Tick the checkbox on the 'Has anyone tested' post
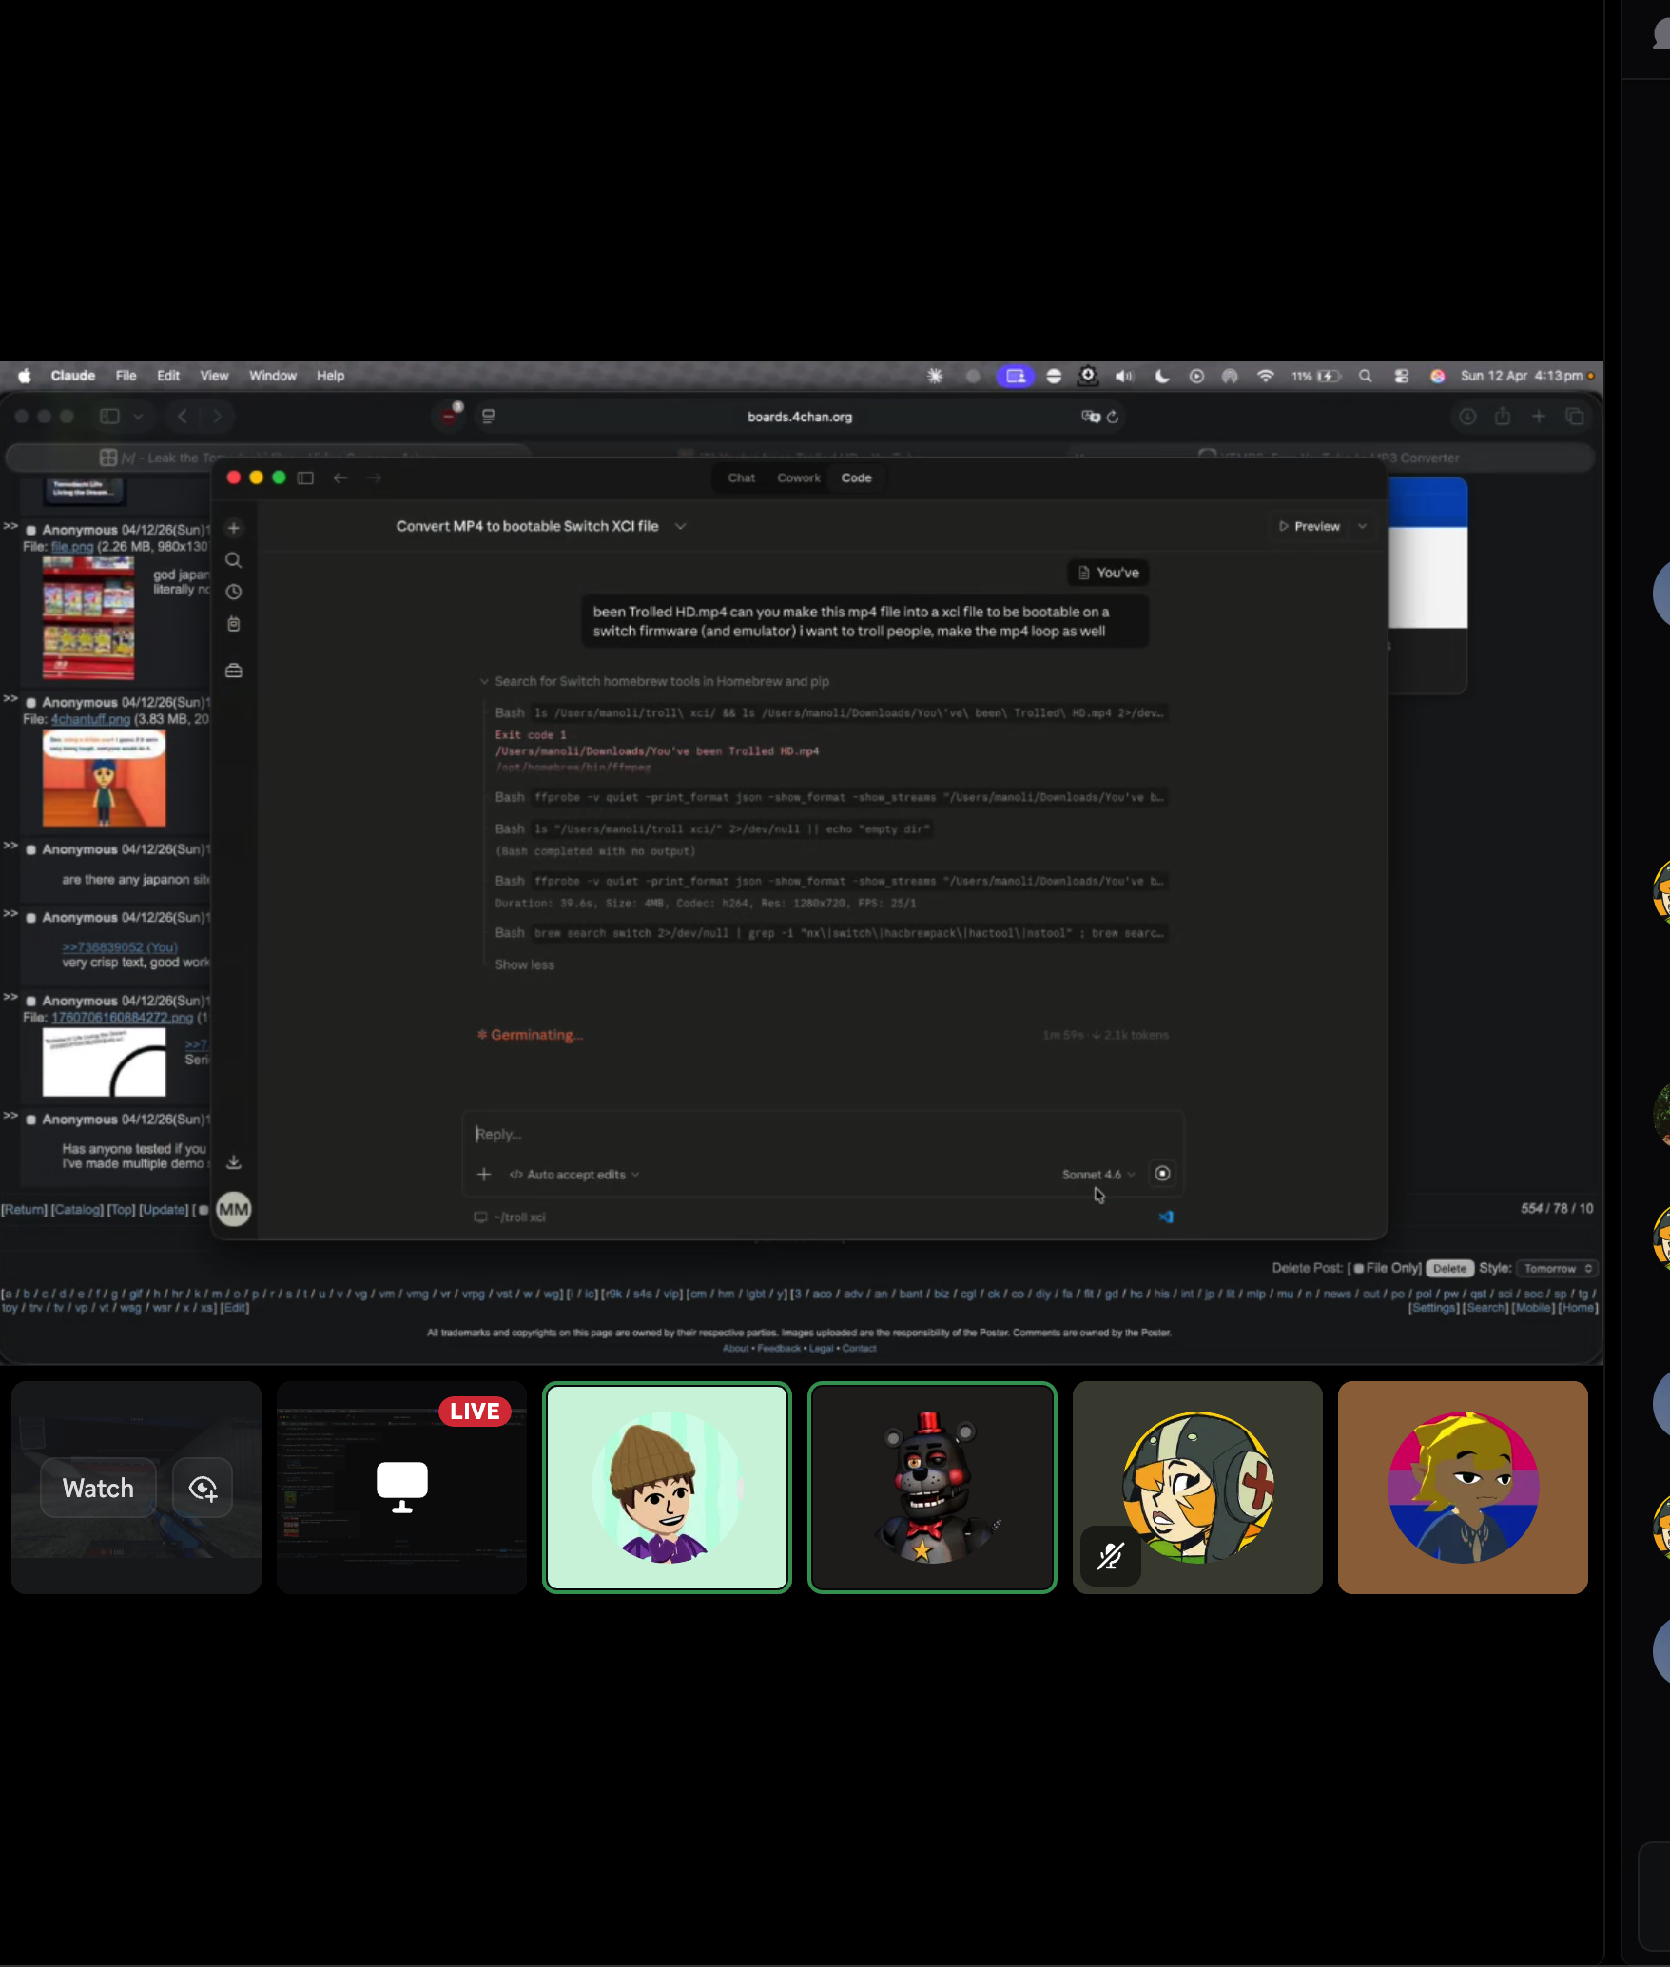The image size is (1670, 1967). click(31, 1120)
